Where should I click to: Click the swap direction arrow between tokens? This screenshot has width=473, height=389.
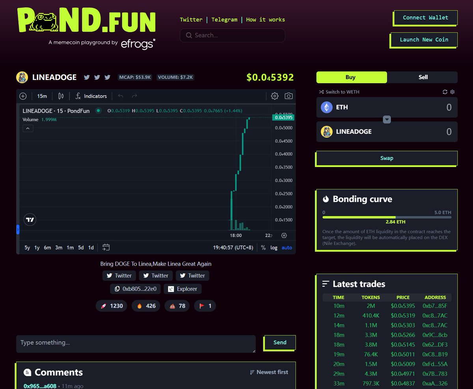click(x=387, y=119)
